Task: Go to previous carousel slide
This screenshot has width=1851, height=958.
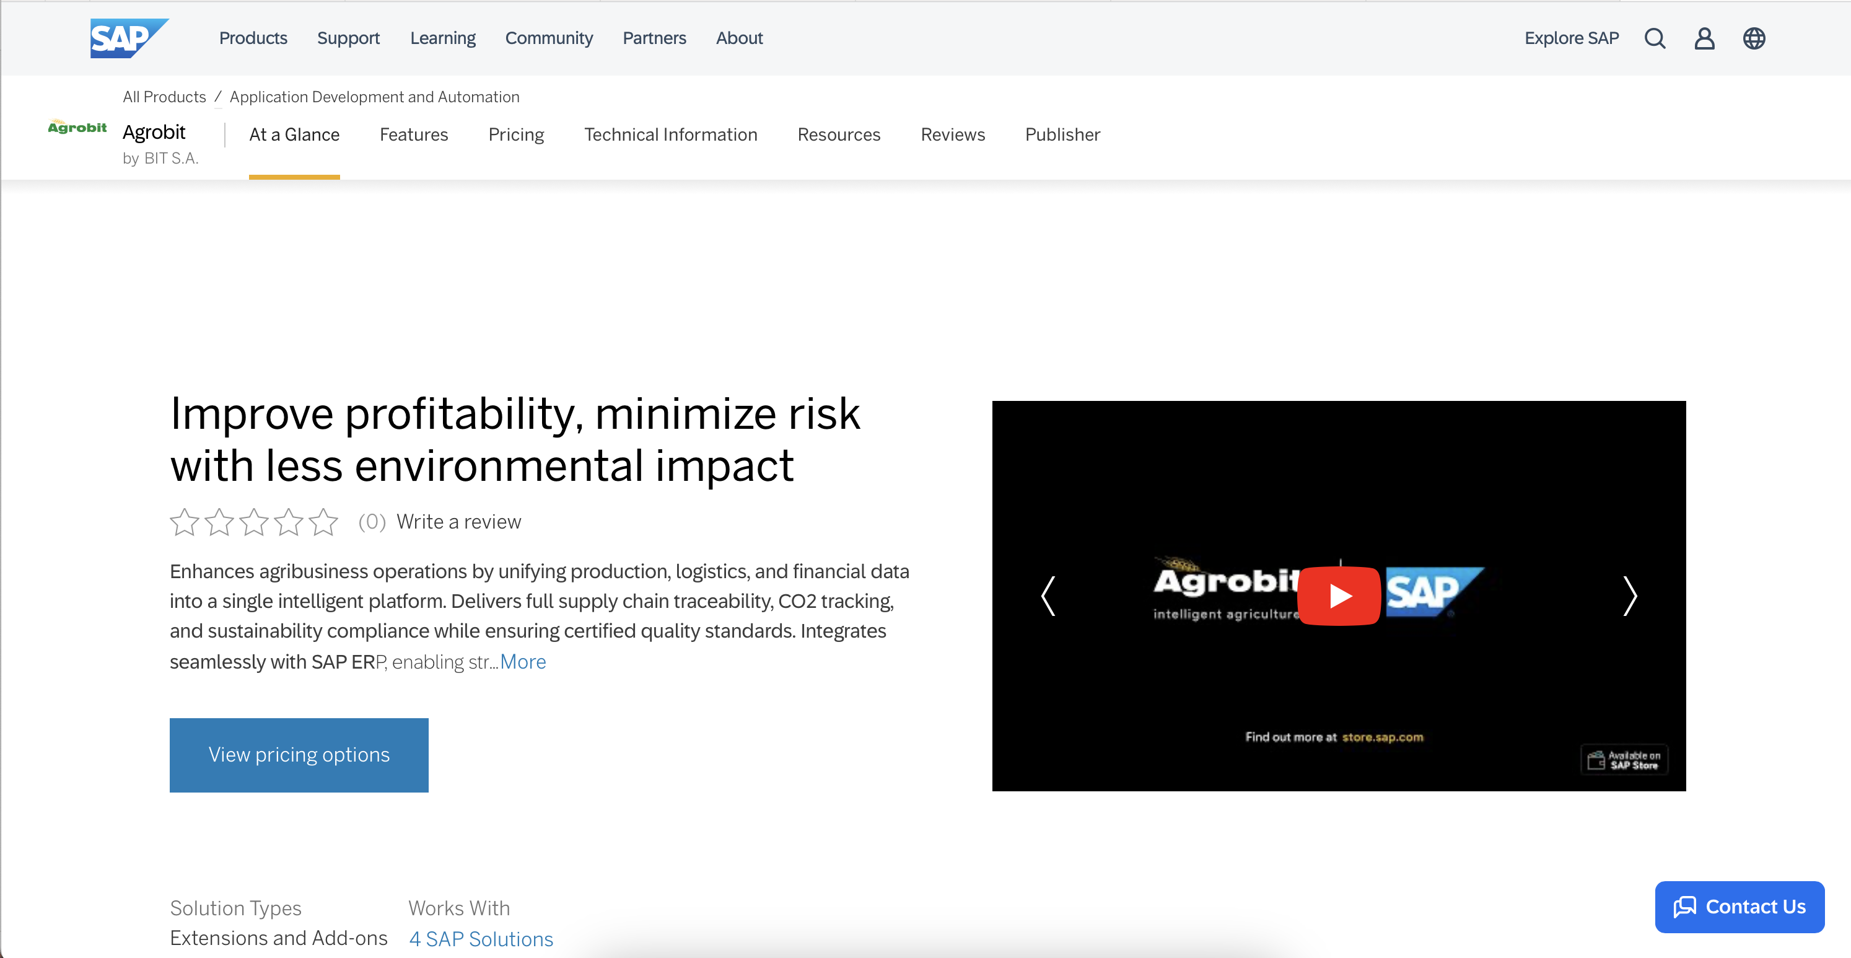Action: coord(1048,595)
